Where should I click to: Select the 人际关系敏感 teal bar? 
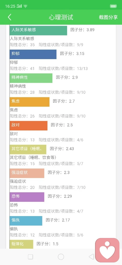[x=38, y=30]
